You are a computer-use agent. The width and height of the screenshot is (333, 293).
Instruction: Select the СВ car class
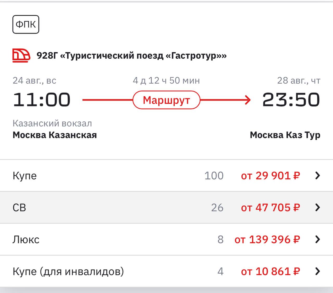pos(166,208)
